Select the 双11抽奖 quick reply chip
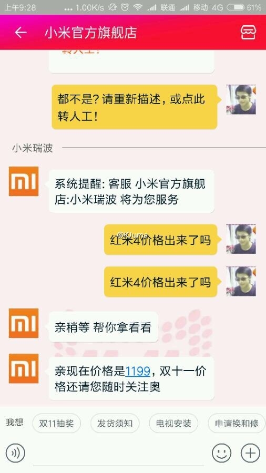Image resolution: width=266 pixels, height=473 pixels. 56,423
